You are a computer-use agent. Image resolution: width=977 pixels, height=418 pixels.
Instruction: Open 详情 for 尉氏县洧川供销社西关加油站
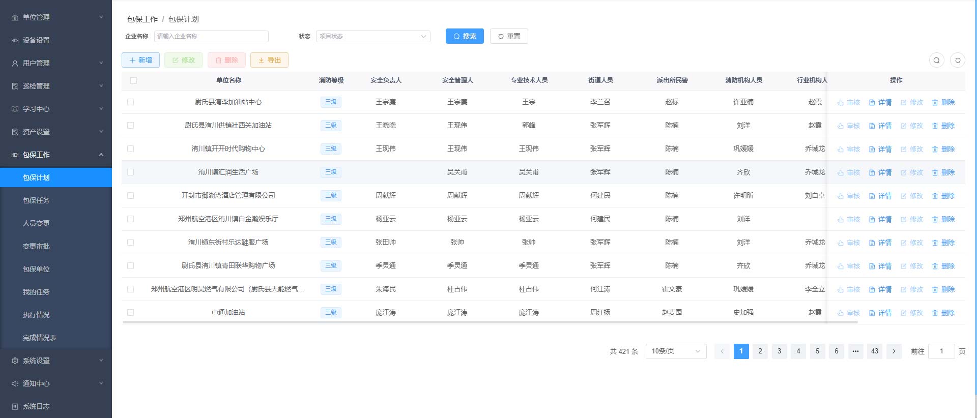tap(880, 126)
